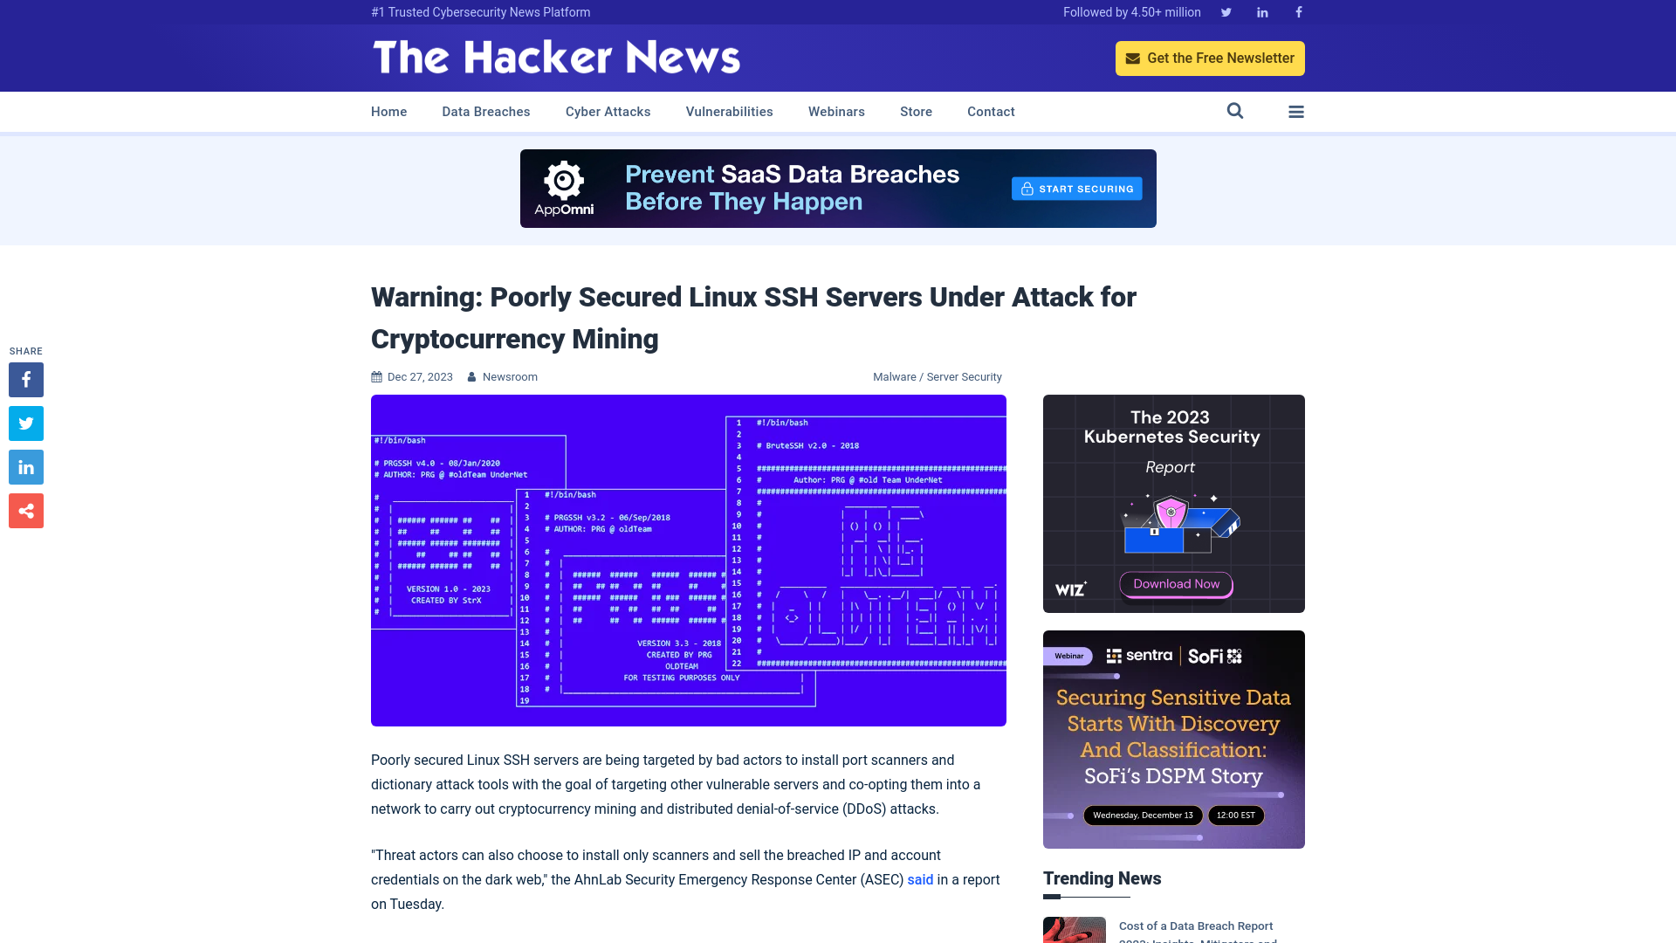This screenshot has width=1676, height=943.
Task: Click the Facebook share icon
Action: [x=25, y=379]
